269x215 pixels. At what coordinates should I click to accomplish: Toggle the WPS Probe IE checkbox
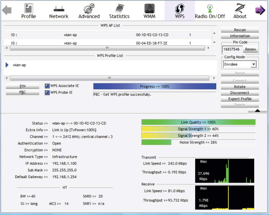pos(47,93)
